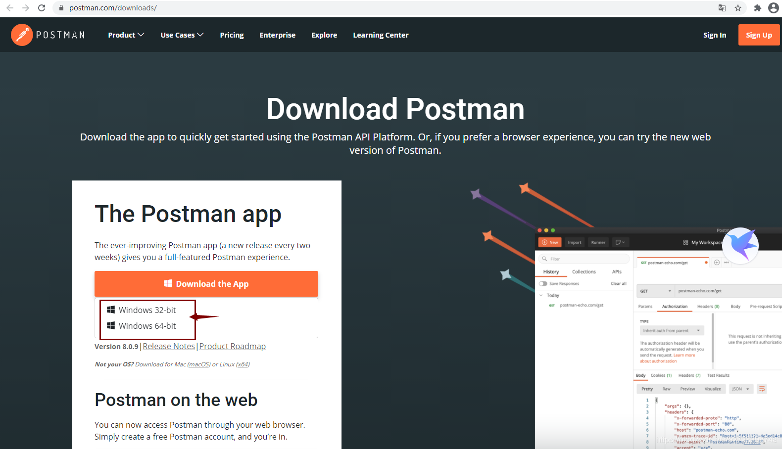Switch to the Collections tab

[584, 272]
